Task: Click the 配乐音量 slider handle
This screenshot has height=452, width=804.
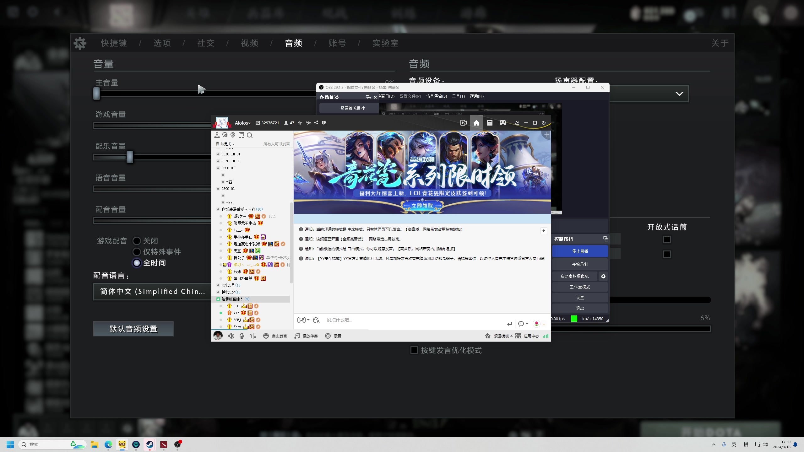Action: pyautogui.click(x=130, y=157)
